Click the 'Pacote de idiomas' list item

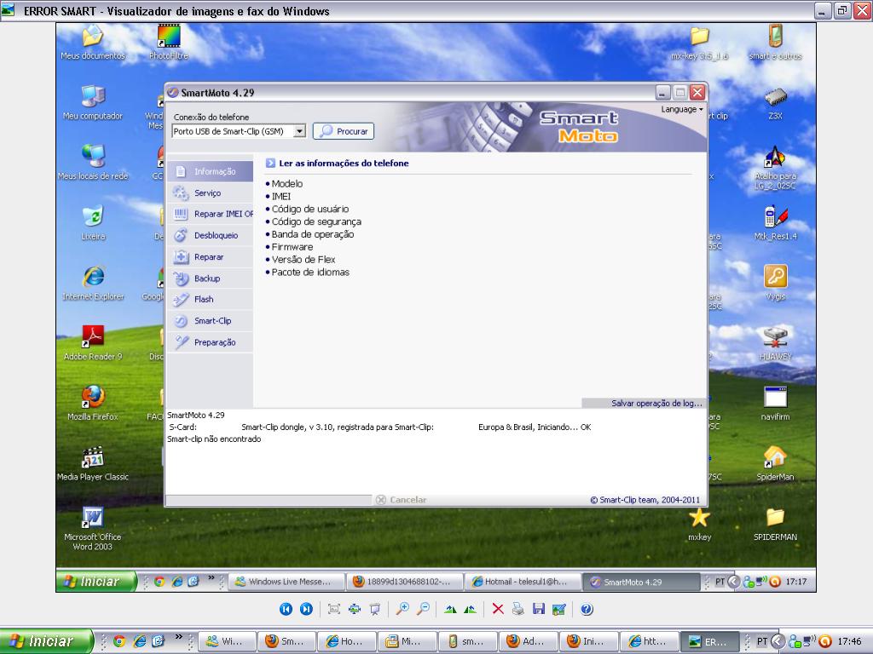tap(310, 272)
